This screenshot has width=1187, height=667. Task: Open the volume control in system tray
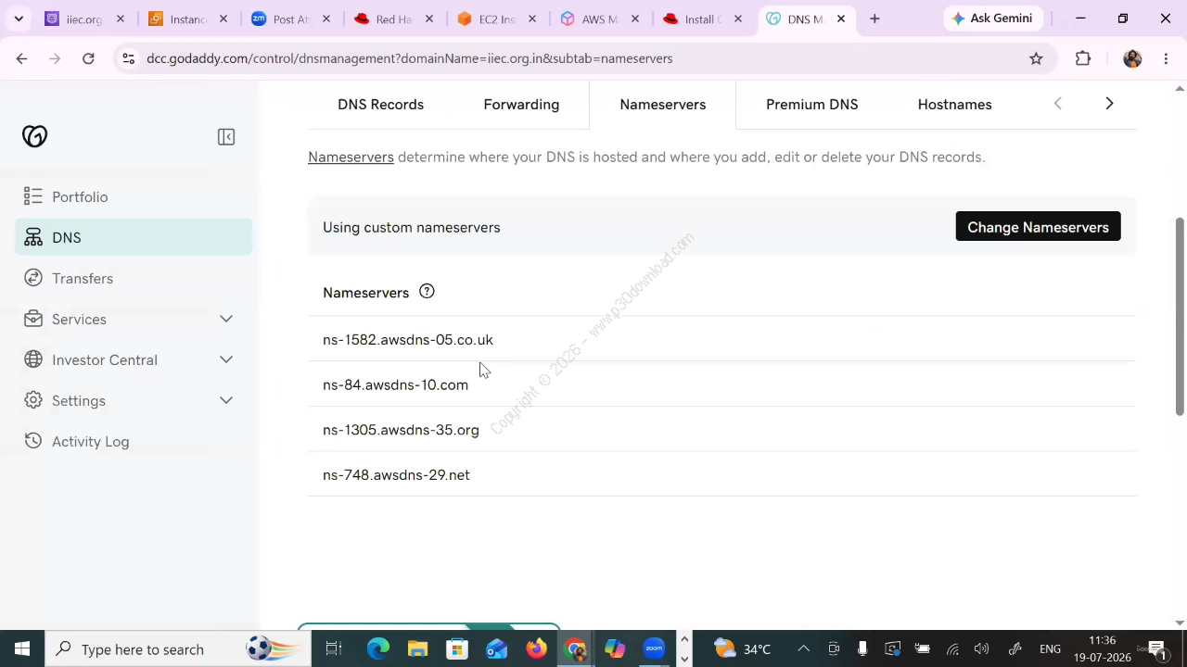coord(982,648)
